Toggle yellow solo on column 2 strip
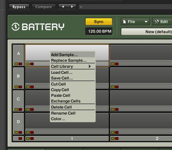Screen dimensions: 172x150 (113, 138)
